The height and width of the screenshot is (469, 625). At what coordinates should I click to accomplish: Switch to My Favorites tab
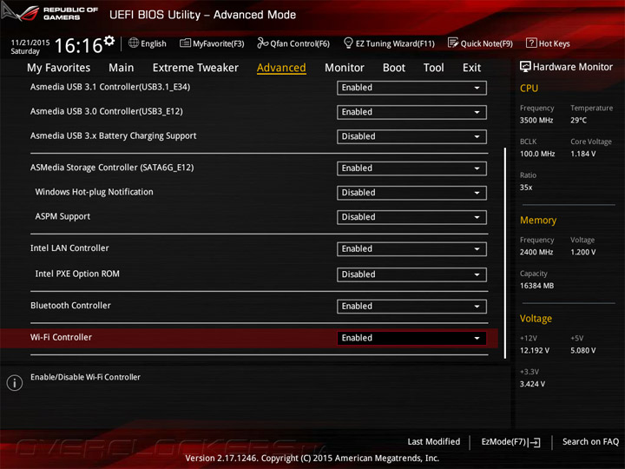click(59, 68)
